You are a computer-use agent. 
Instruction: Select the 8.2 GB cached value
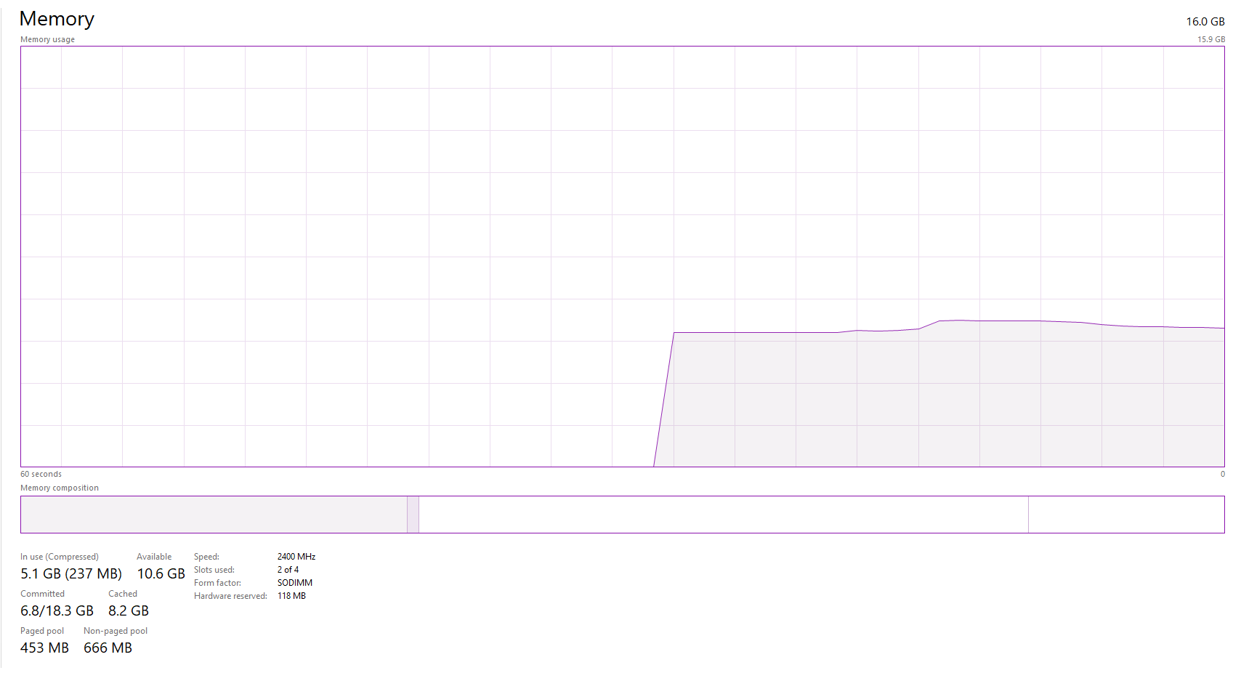(x=129, y=611)
